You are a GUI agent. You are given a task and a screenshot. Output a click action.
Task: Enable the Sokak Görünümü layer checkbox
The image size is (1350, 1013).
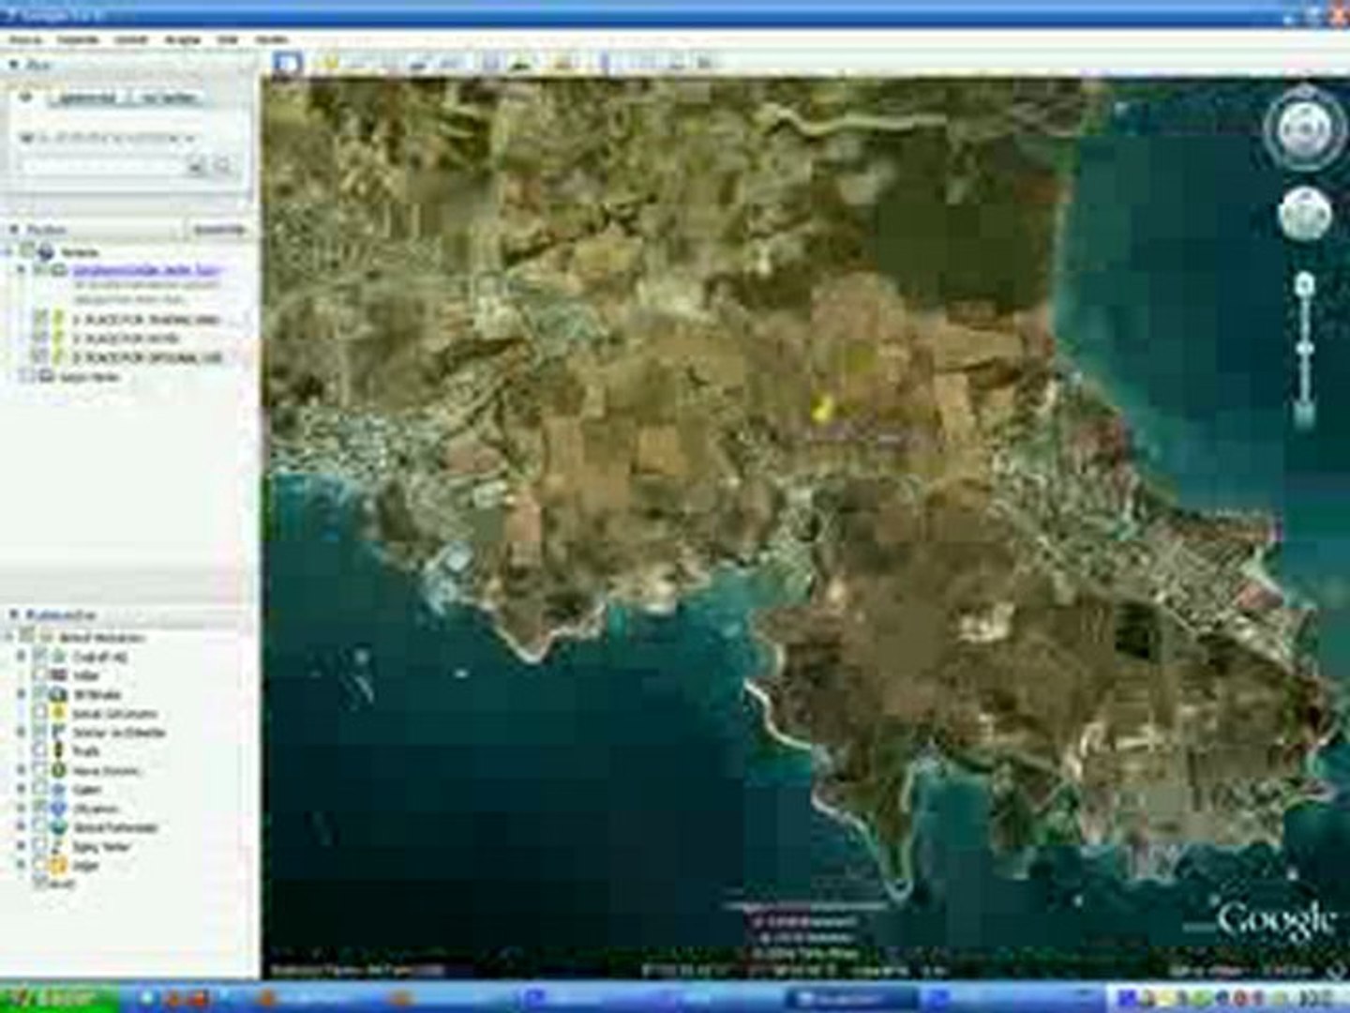(40, 713)
